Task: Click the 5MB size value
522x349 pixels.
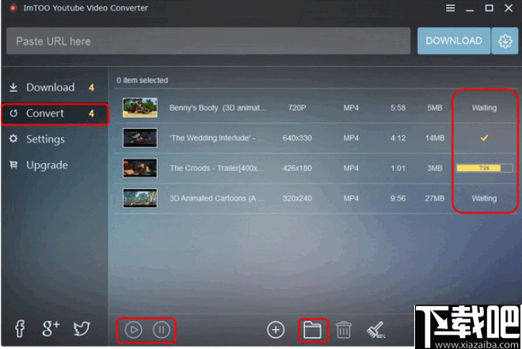Action: (435, 108)
